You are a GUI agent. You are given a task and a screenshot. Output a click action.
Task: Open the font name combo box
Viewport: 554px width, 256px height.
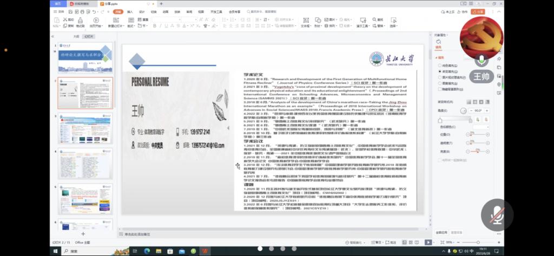coord(165,19)
